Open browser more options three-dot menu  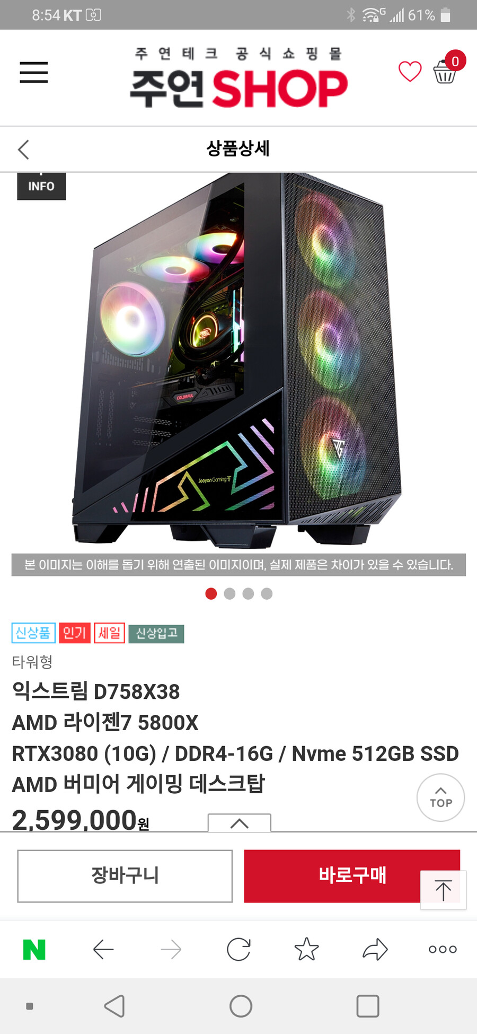443,949
